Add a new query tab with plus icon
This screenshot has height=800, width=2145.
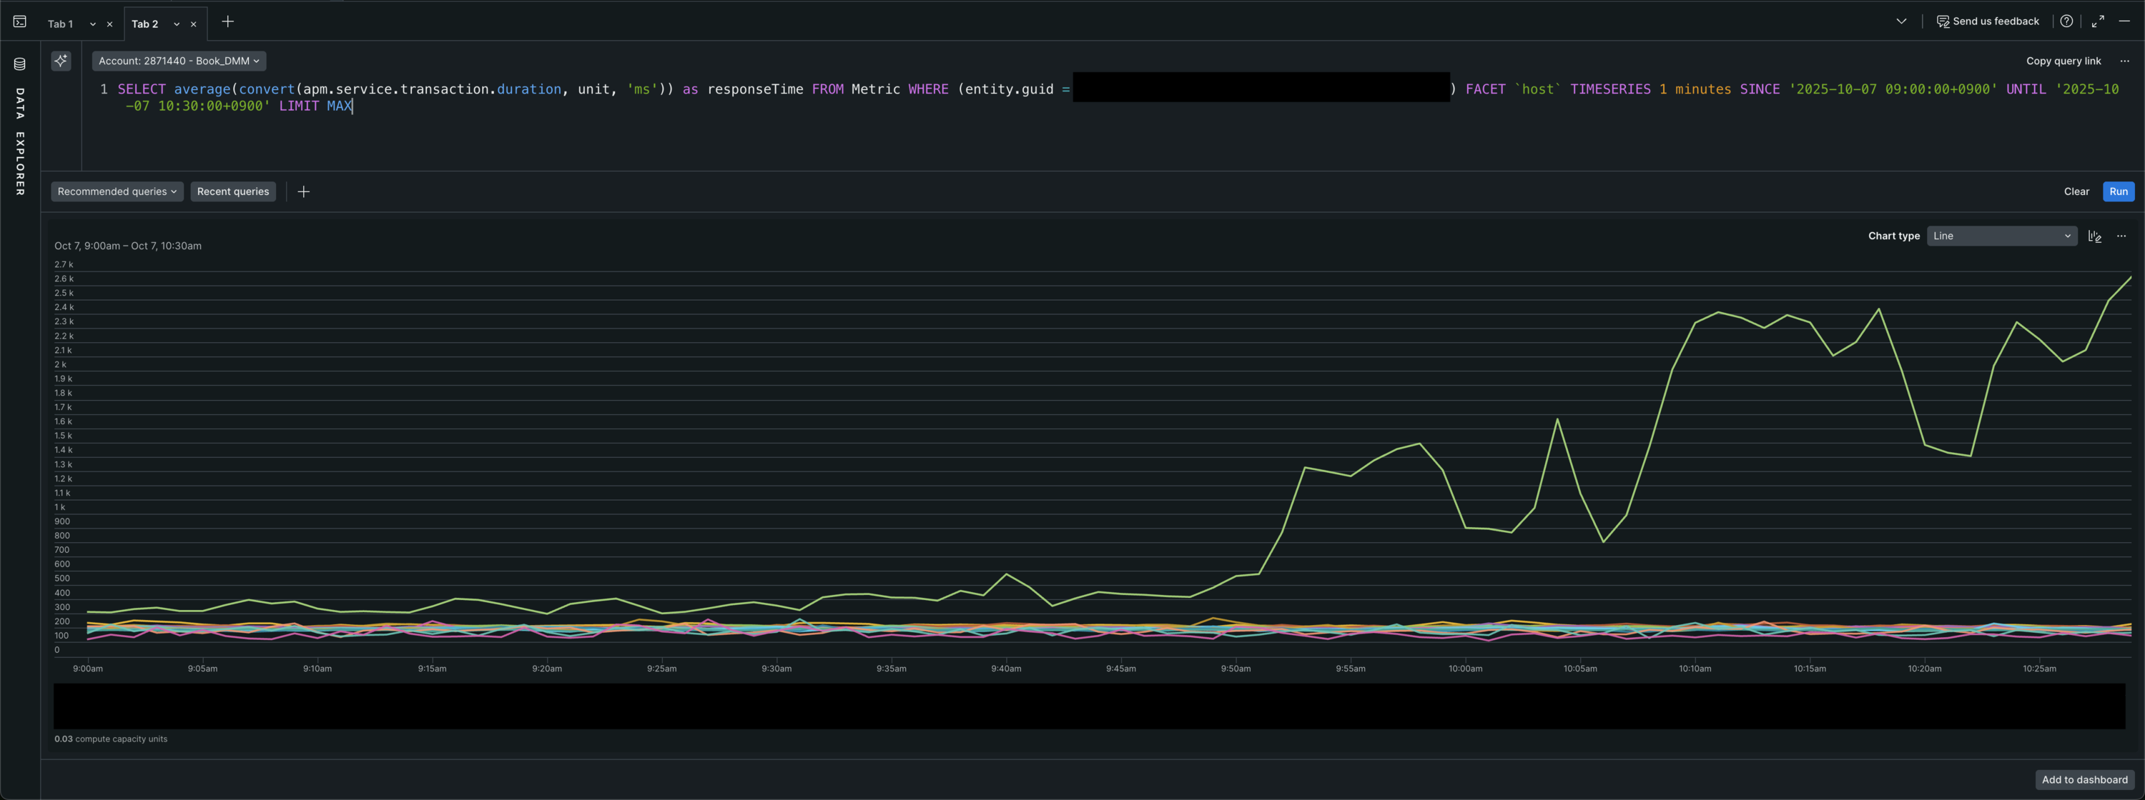pyautogui.click(x=227, y=21)
